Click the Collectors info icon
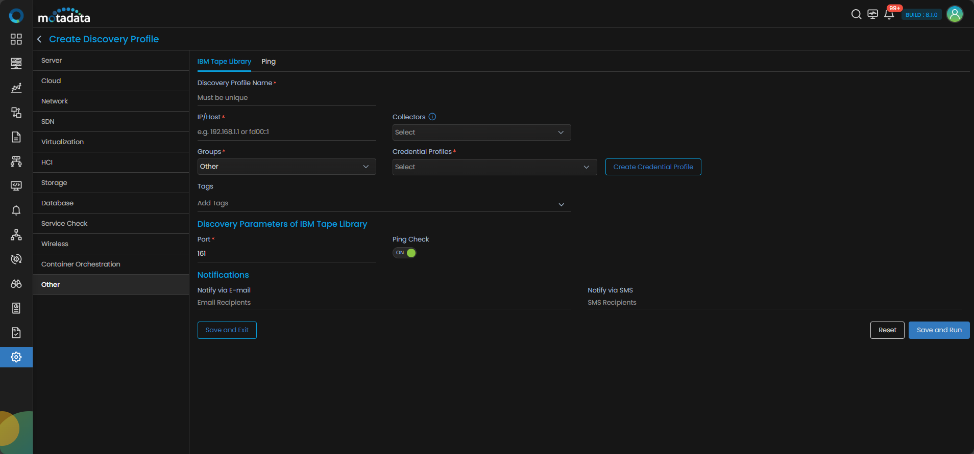 [x=432, y=117]
